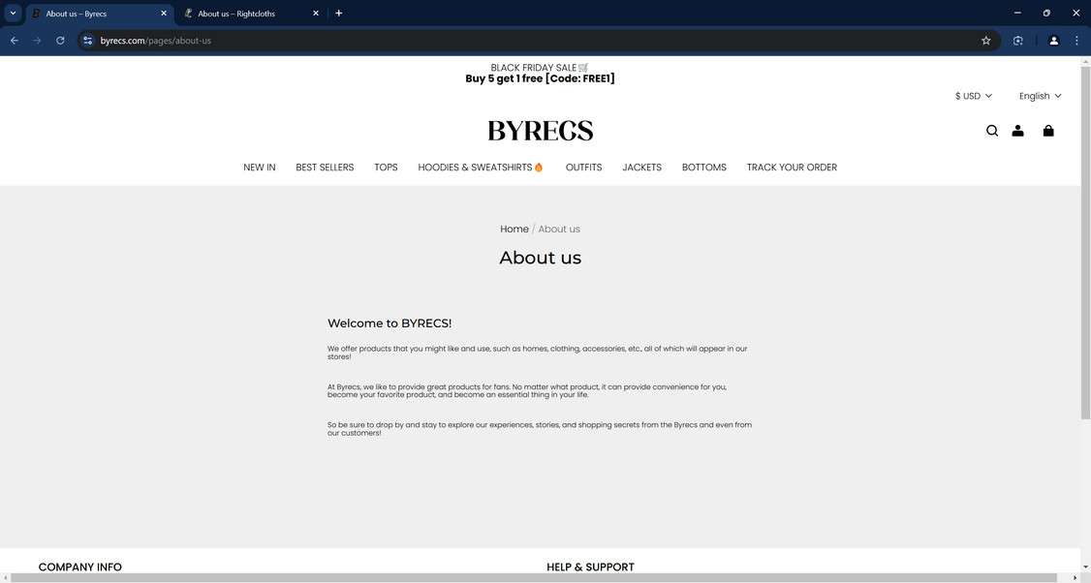Click the paragraph starting "We offer products"
Viewport: 1091px width, 583px height.
pos(537,353)
